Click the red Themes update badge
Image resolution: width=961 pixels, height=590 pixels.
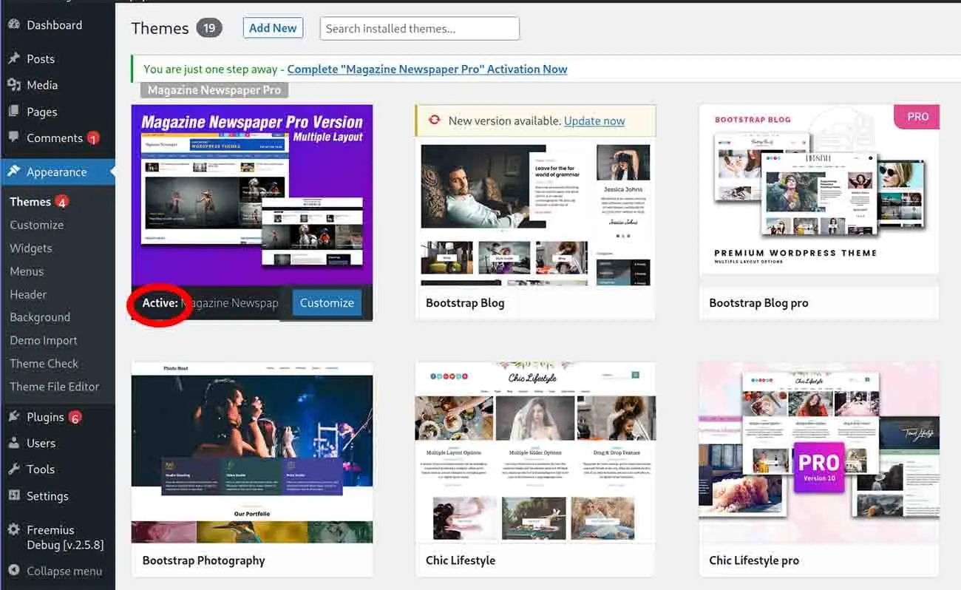(62, 202)
